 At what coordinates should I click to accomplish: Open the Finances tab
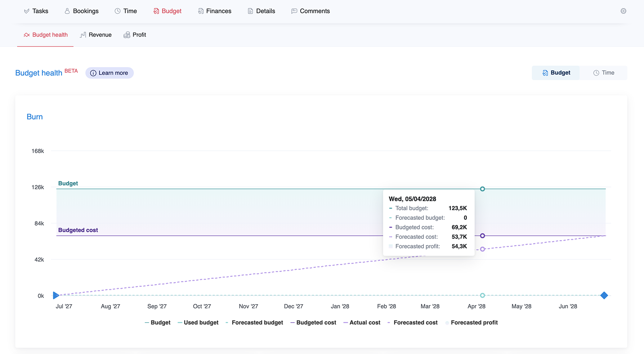click(x=215, y=11)
